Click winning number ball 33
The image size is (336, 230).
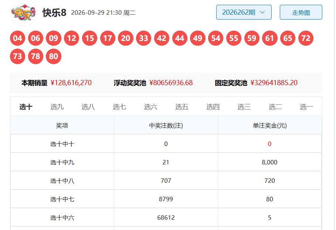(x=143, y=38)
